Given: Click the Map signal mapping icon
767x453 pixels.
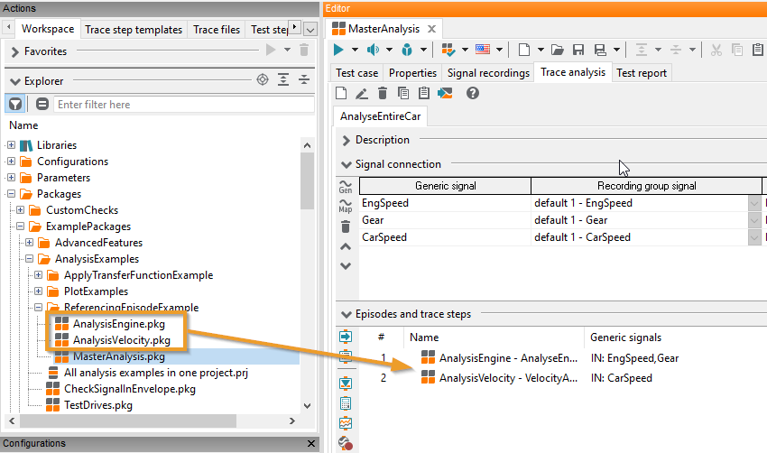Looking at the screenshot, I should pos(346,206).
